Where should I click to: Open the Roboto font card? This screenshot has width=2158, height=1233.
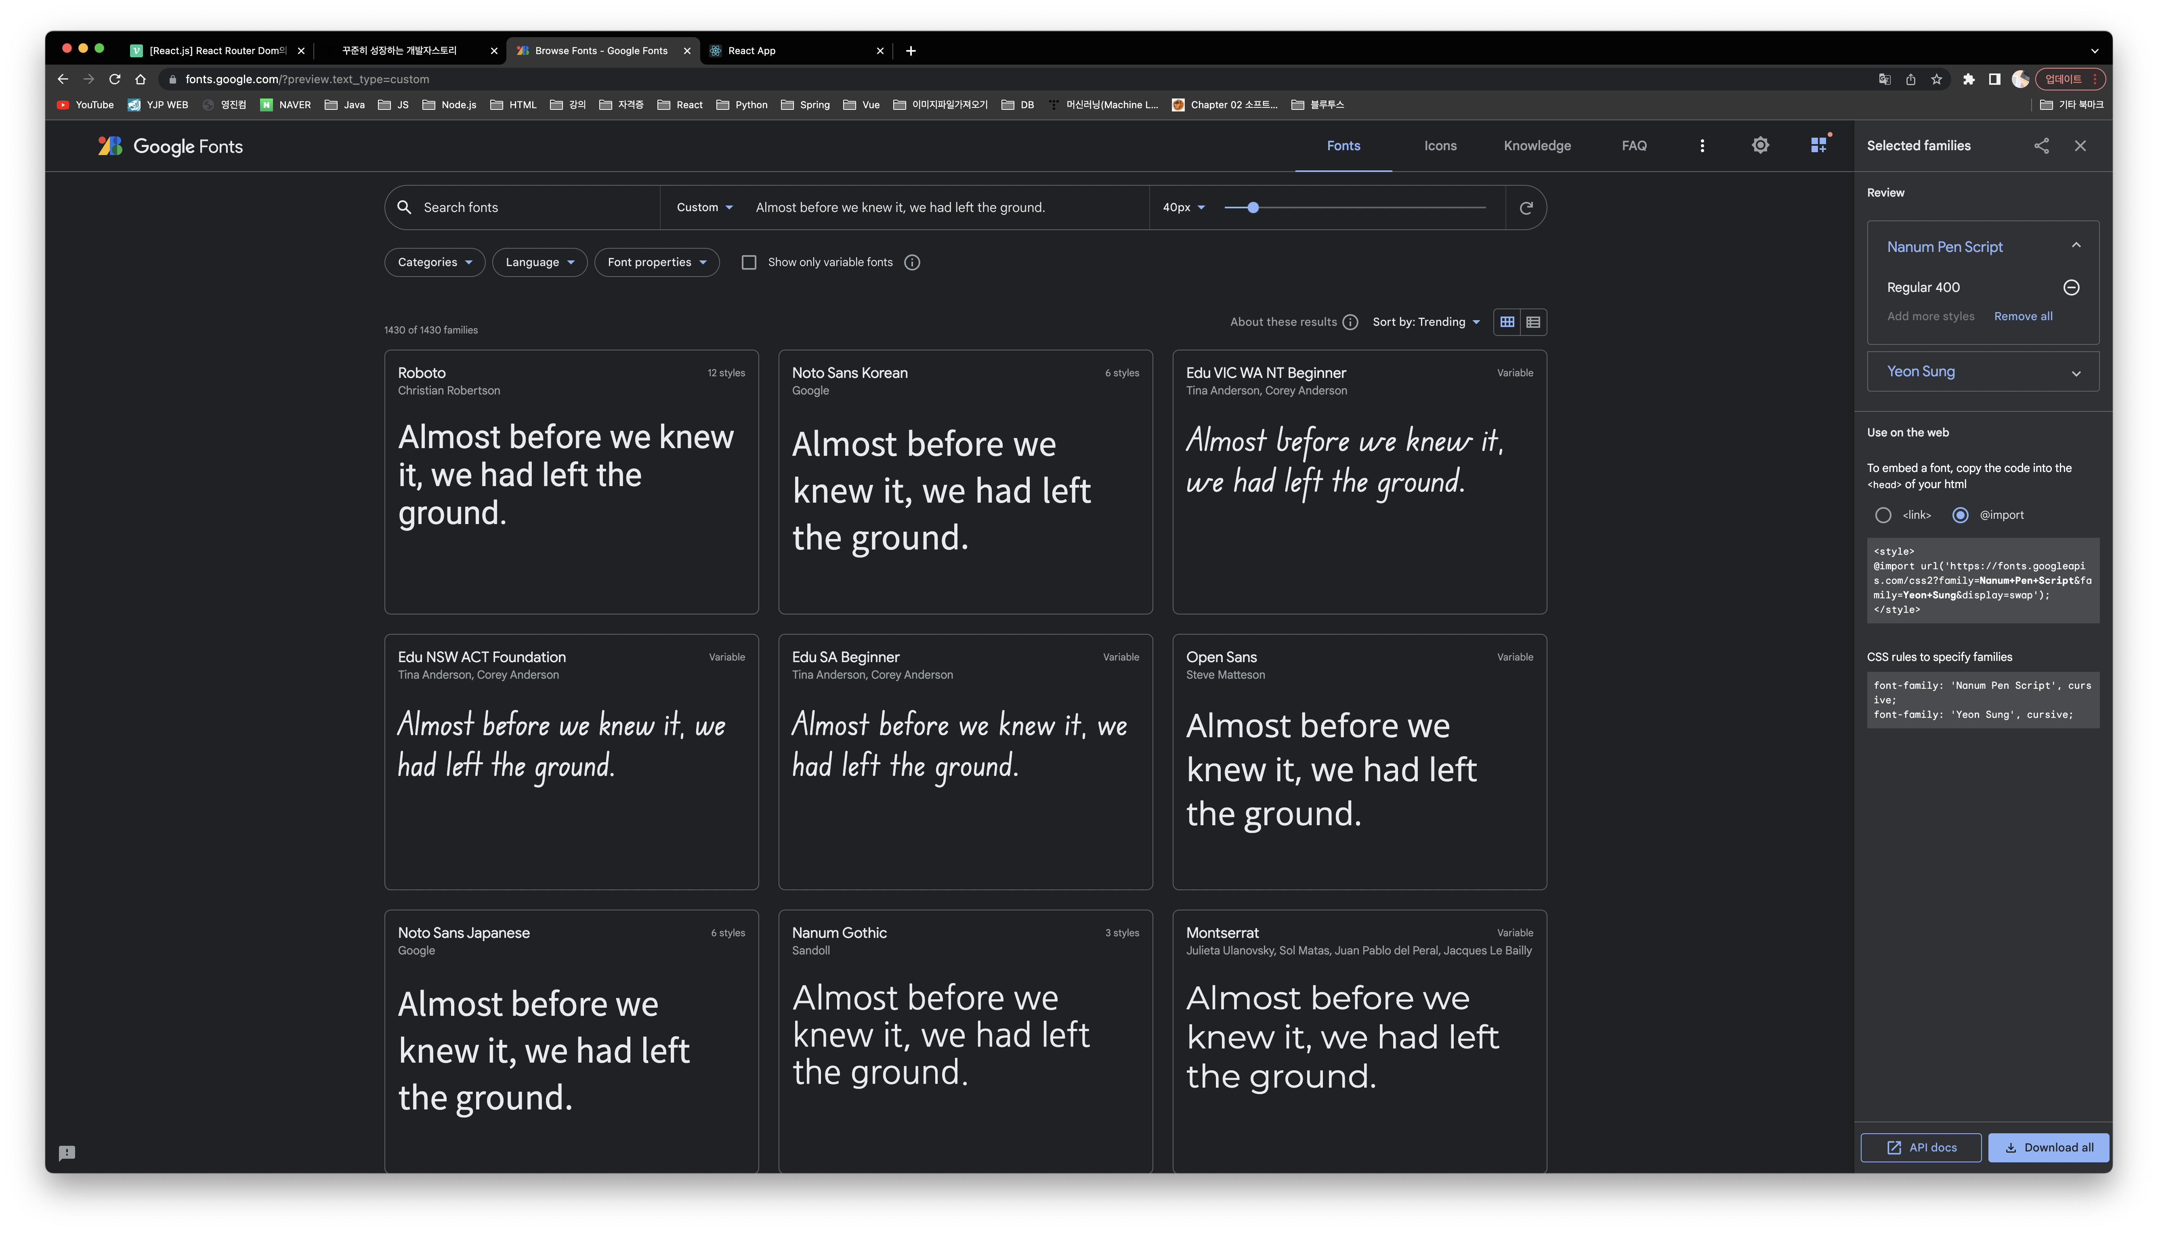571,482
